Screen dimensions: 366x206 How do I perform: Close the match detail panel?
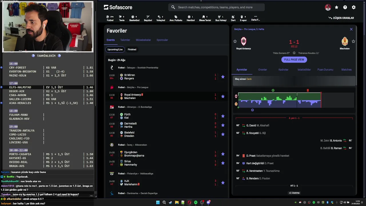click(x=351, y=29)
